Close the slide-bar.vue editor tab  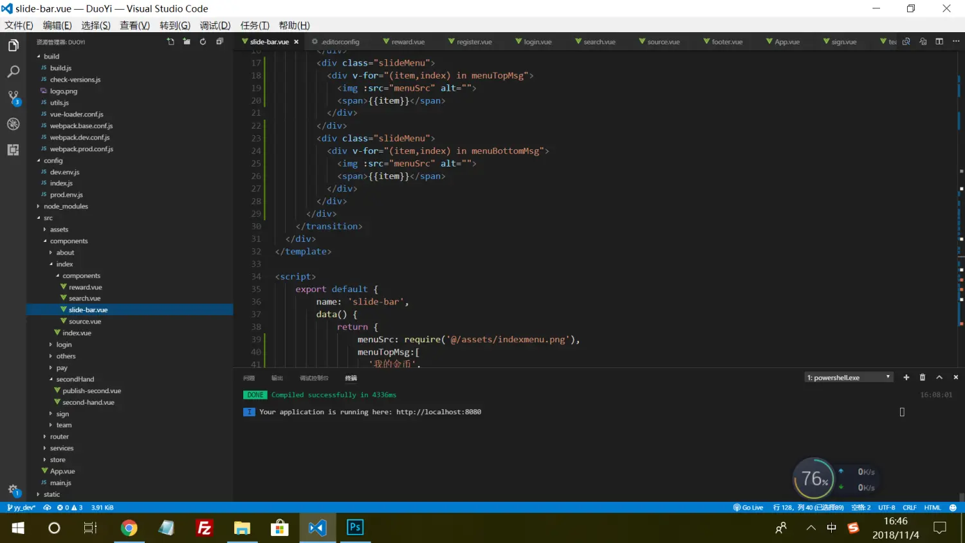click(297, 42)
